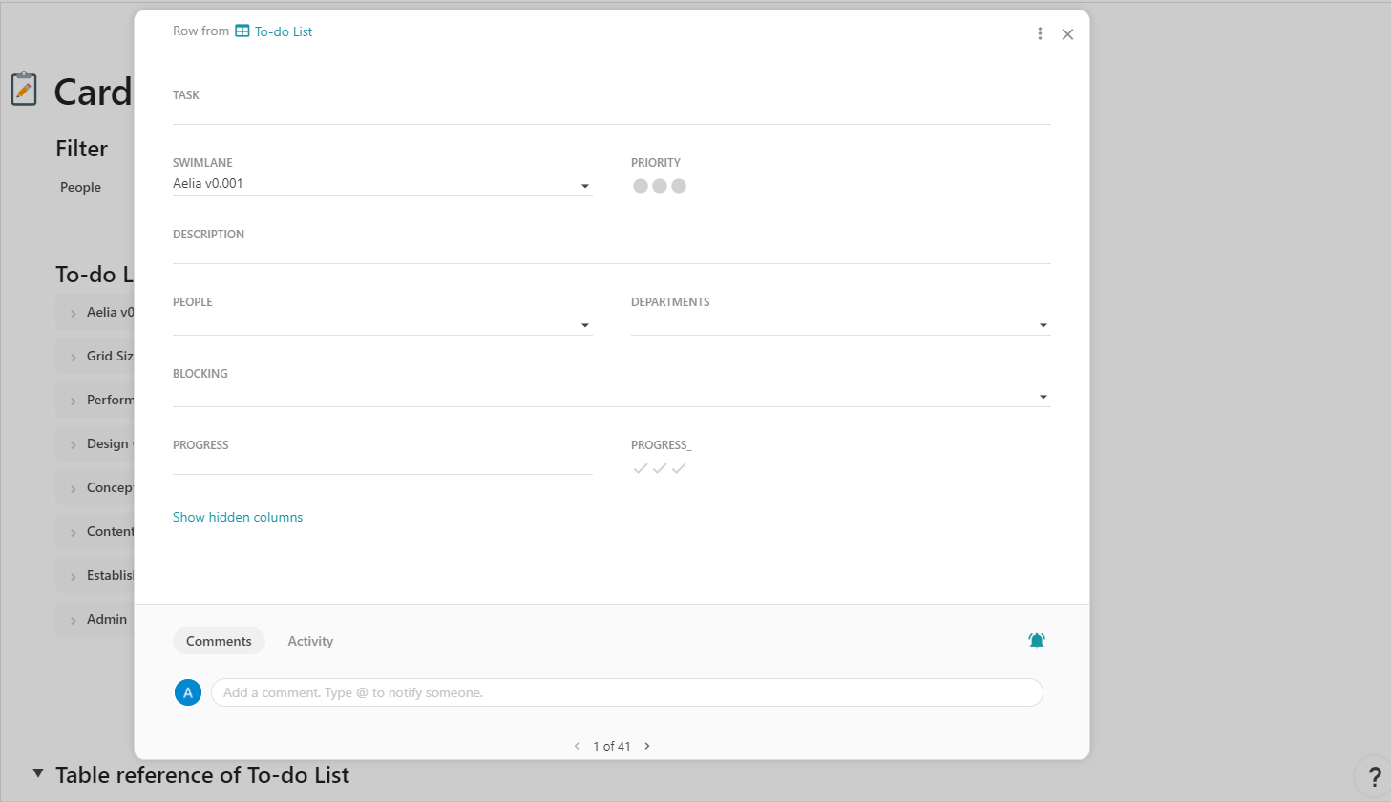Toggle the third progress checkmark
Viewport: 1391px width, 802px height.
(679, 468)
